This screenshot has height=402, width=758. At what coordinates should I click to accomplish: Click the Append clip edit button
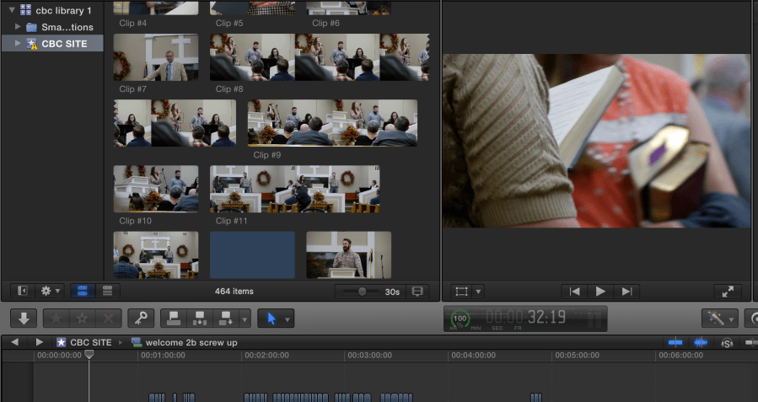click(226, 319)
